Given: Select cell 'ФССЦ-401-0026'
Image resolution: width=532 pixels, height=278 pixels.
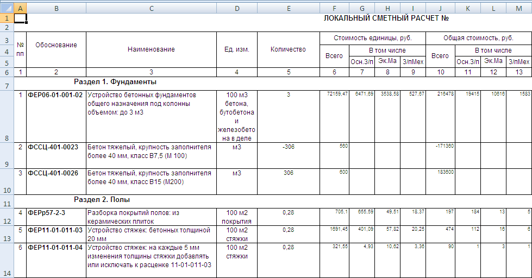Looking at the screenshot, I should 57,182.
